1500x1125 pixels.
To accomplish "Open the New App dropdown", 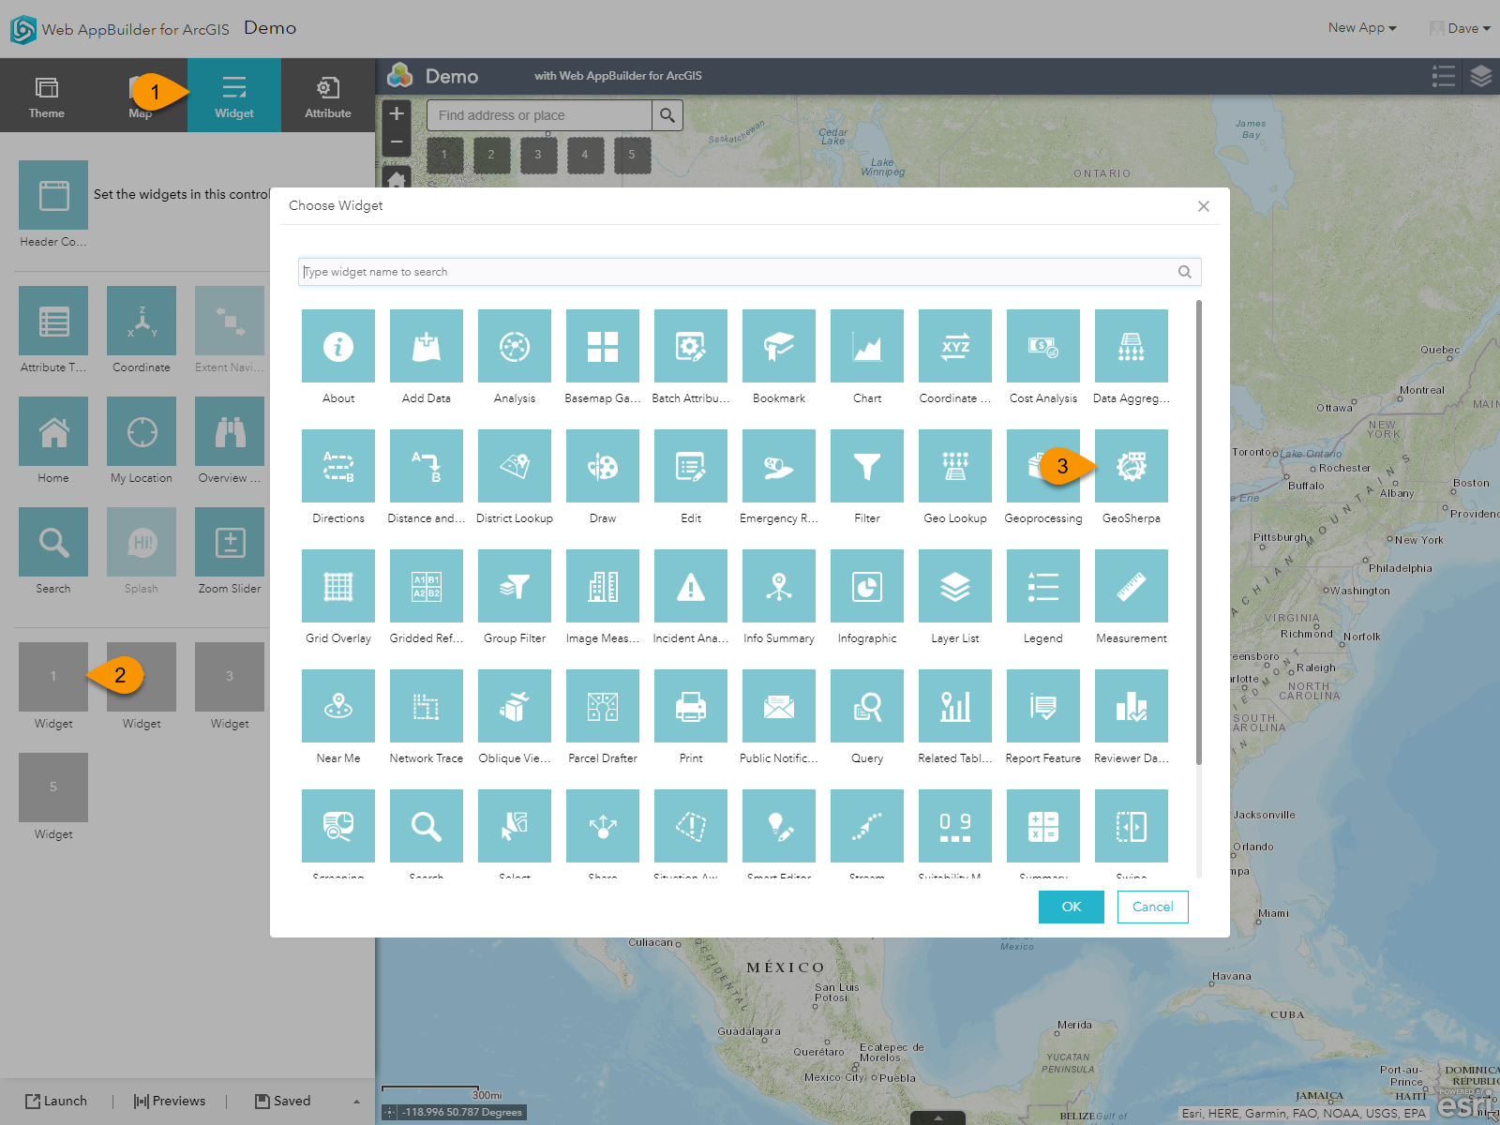I will [x=1362, y=28].
